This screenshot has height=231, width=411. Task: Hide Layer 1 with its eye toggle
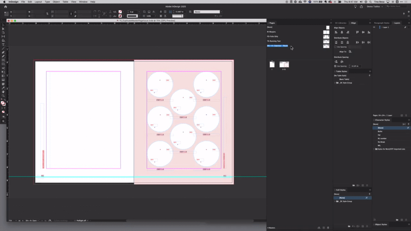374,27
